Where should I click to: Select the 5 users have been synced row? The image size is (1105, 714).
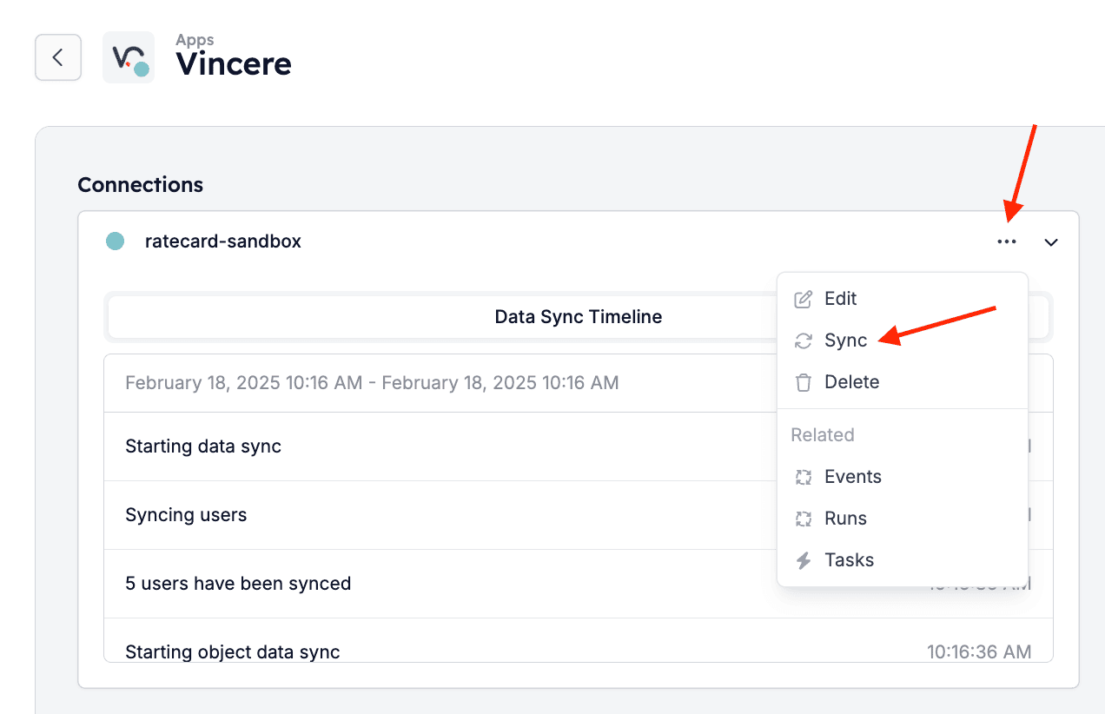pyautogui.click(x=578, y=584)
